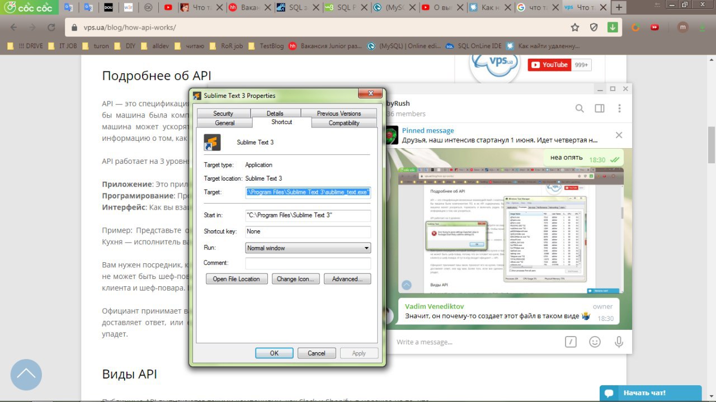Screen dimensions: 716x402
Task: Switch to the Compatibility tab
Action: [x=344, y=123]
